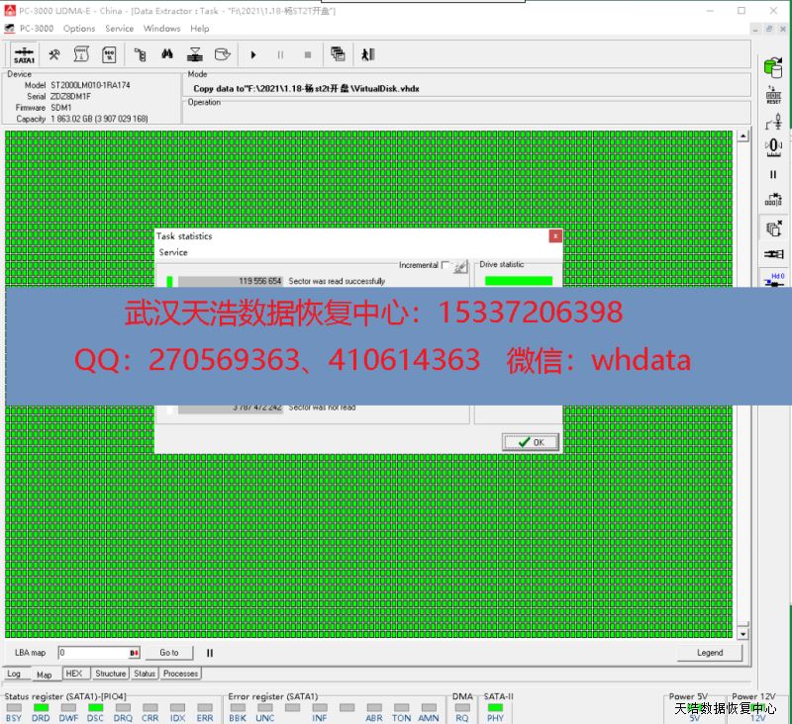This screenshot has height=724, width=792.
Task: Click the exit door toolbar icon
Action: 368,55
